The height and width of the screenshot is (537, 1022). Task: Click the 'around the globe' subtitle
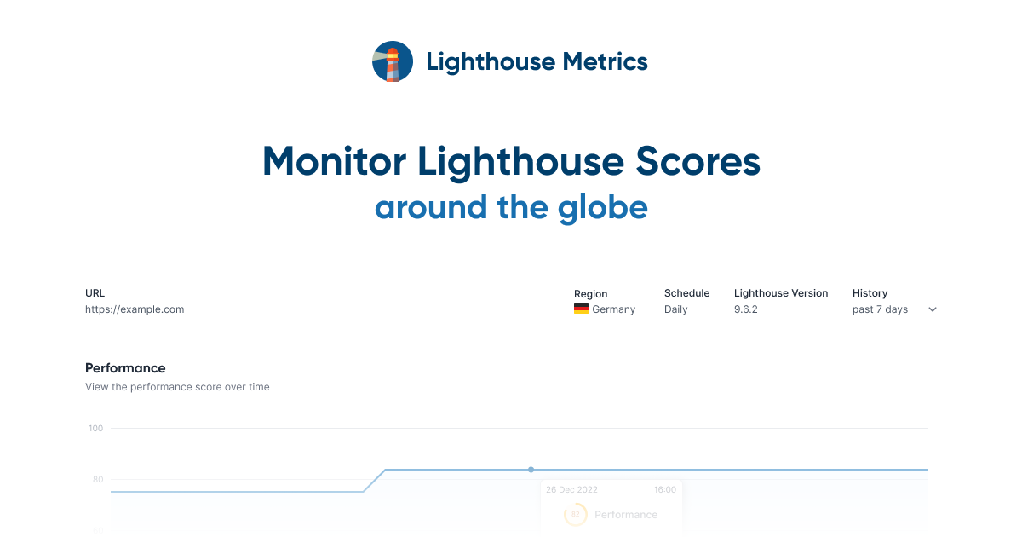pos(511,207)
